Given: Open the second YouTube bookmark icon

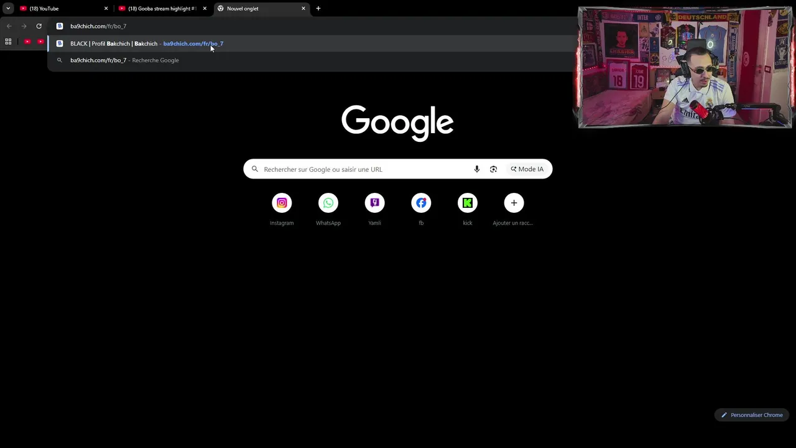Looking at the screenshot, I should tap(40, 42).
